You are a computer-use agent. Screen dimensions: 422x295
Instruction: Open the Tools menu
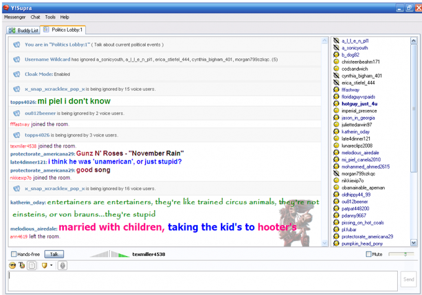click(50, 17)
